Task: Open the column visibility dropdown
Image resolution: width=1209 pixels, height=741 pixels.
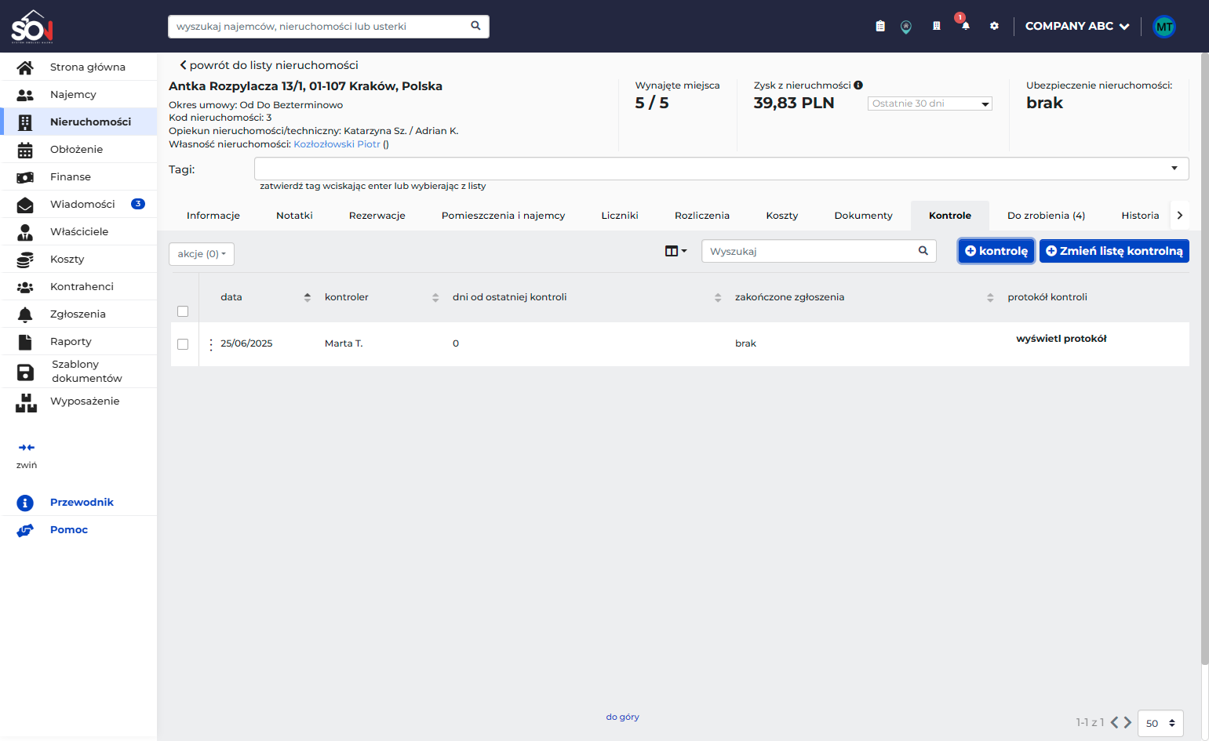Action: pos(676,251)
